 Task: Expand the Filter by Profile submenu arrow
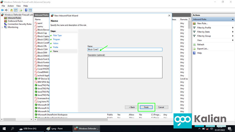(233, 28)
